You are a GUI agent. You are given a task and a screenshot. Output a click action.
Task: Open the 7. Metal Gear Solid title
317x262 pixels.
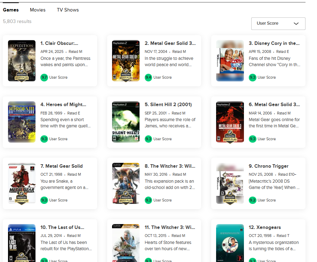coord(62,166)
